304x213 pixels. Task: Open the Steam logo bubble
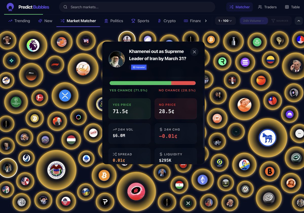(26, 158)
